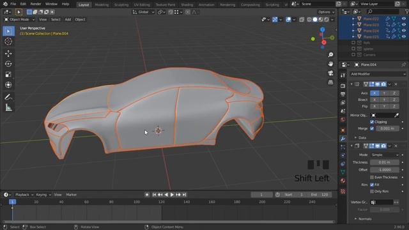The width and height of the screenshot is (409, 230).
Task: Switch to the UV Editing workspace tab
Action: 142,4
